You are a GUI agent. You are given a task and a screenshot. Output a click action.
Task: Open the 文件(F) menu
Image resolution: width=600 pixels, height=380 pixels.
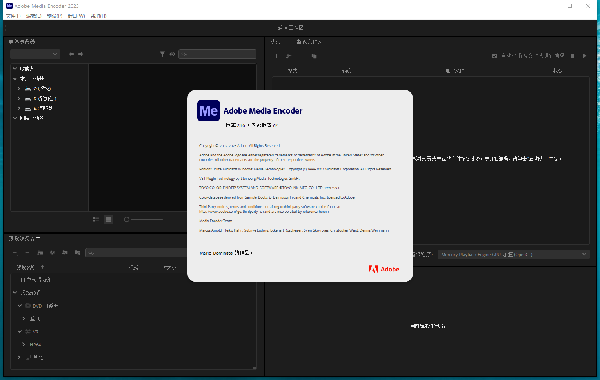click(13, 16)
